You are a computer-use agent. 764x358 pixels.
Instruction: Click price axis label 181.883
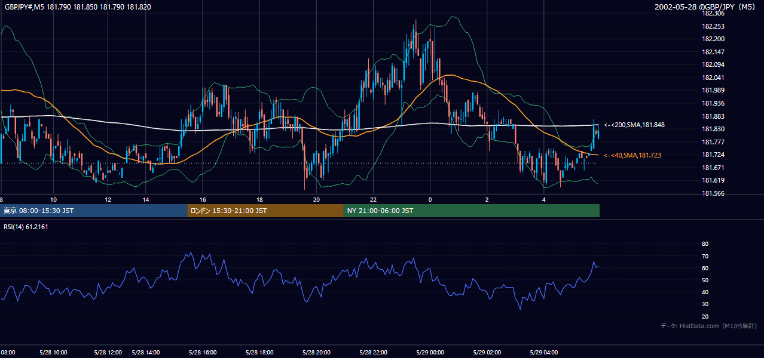click(x=713, y=116)
